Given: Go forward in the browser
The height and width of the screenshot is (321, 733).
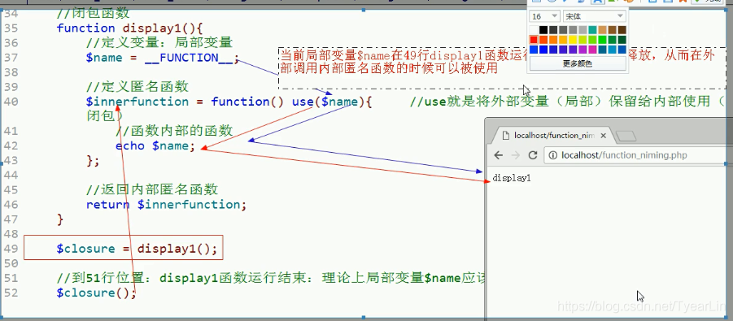Looking at the screenshot, I should pos(516,155).
